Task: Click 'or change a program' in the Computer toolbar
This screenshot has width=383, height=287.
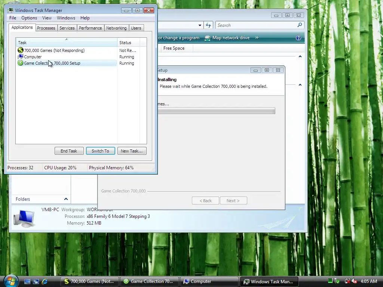Action: tap(178, 38)
